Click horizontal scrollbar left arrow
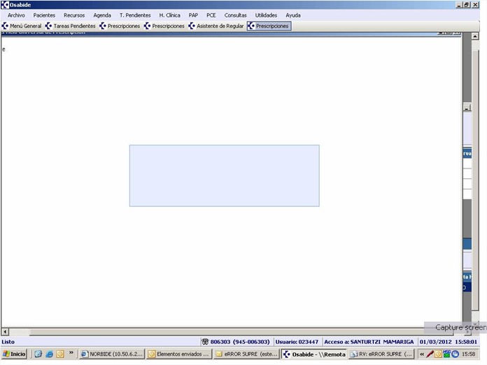This screenshot has width=487, height=365. point(5,331)
